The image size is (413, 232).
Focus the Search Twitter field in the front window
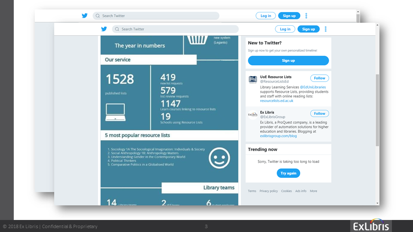[176, 29]
